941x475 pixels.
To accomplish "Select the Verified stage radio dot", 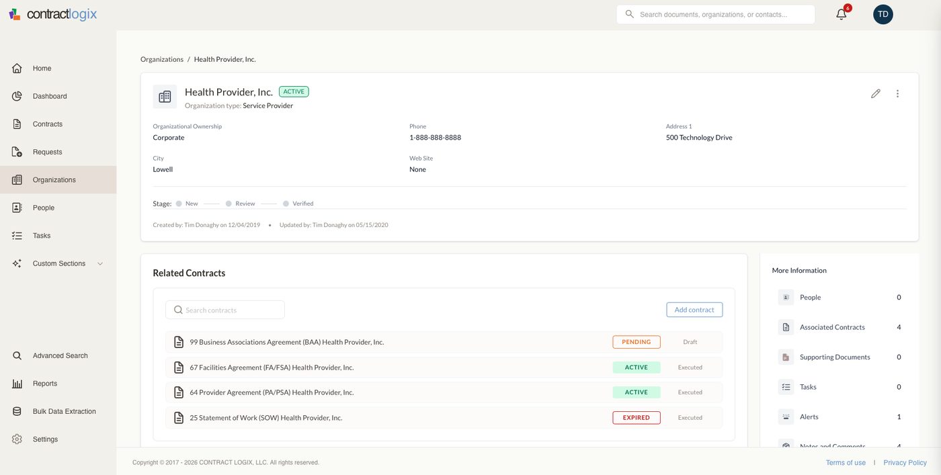I will pyautogui.click(x=286, y=204).
